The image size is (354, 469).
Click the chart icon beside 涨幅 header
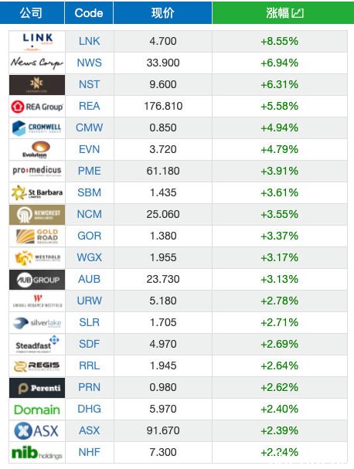(298, 13)
